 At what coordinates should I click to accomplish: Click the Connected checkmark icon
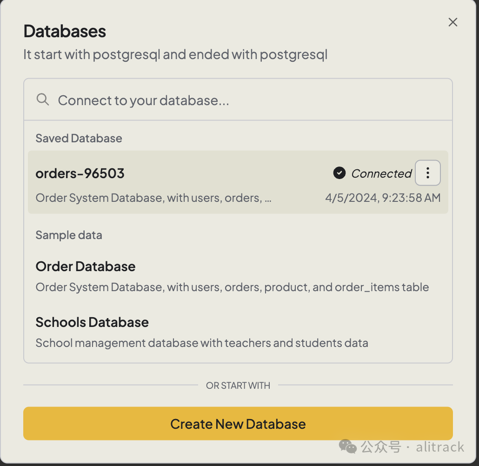(x=339, y=173)
